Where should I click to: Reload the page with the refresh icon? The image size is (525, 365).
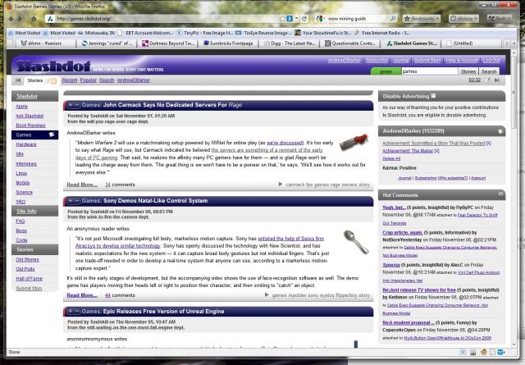[x=304, y=19]
